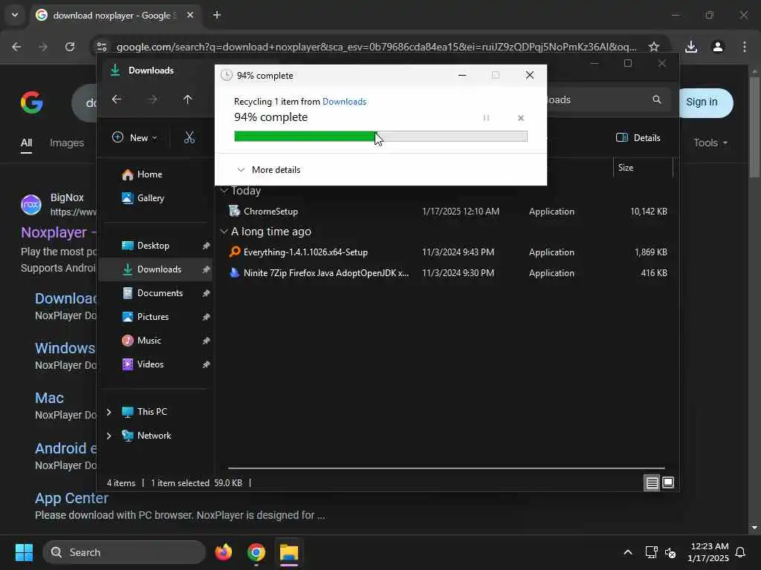Switch to large thumbnails view icon

pyautogui.click(x=668, y=482)
